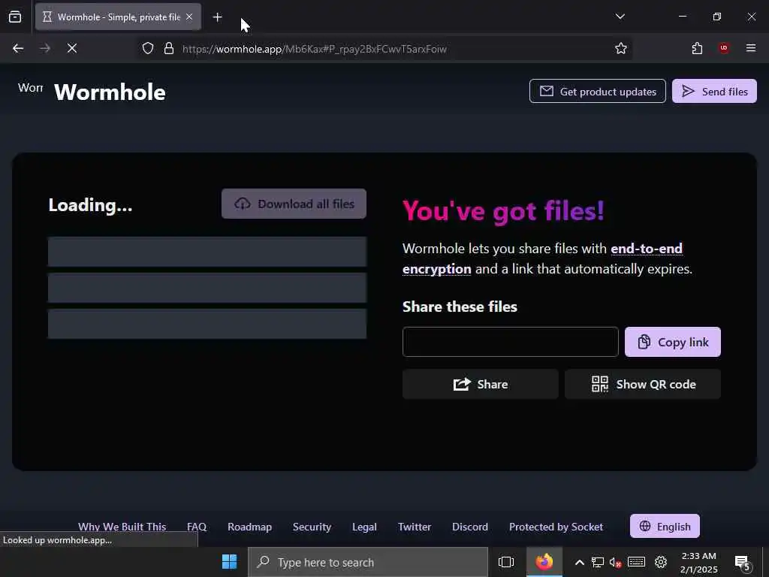Click the Share button
This screenshot has height=577, width=769.
pyautogui.click(x=480, y=384)
